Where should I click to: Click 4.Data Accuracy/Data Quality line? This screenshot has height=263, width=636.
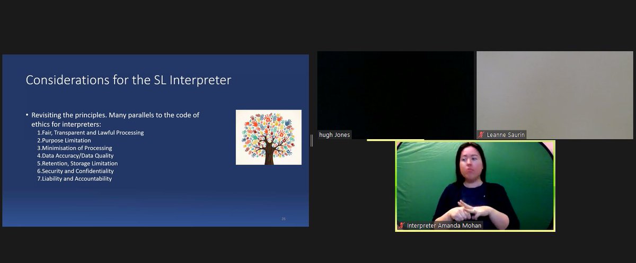point(75,156)
